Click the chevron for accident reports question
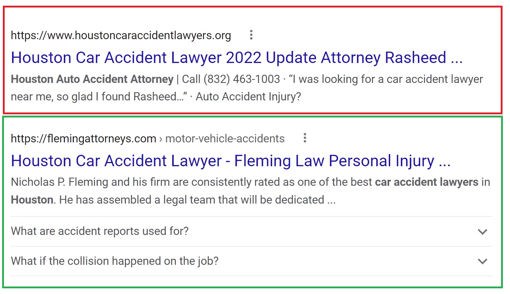Screen dimensions: 510x294 482,232
